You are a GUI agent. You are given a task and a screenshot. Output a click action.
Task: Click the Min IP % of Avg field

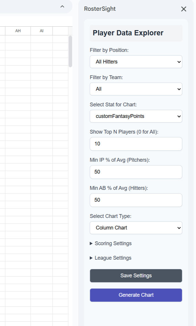tap(136, 172)
